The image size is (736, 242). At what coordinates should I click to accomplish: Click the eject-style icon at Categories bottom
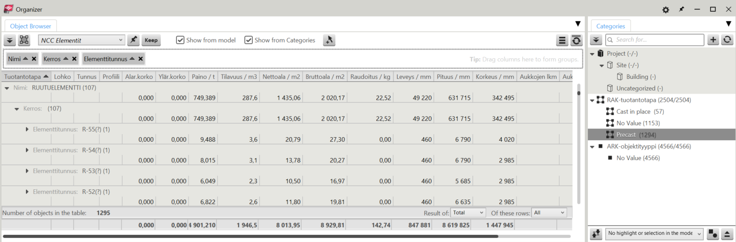(x=727, y=234)
